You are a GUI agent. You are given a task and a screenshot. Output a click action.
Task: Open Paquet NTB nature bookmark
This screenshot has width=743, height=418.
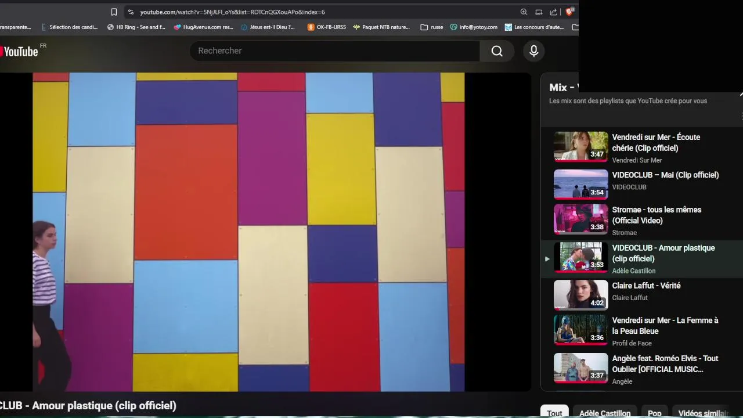click(x=381, y=27)
